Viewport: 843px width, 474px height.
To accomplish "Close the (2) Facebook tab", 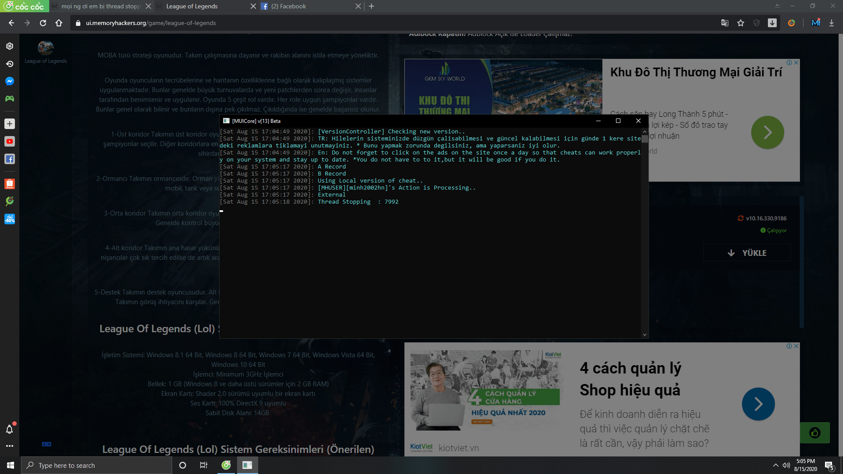I will [x=358, y=6].
